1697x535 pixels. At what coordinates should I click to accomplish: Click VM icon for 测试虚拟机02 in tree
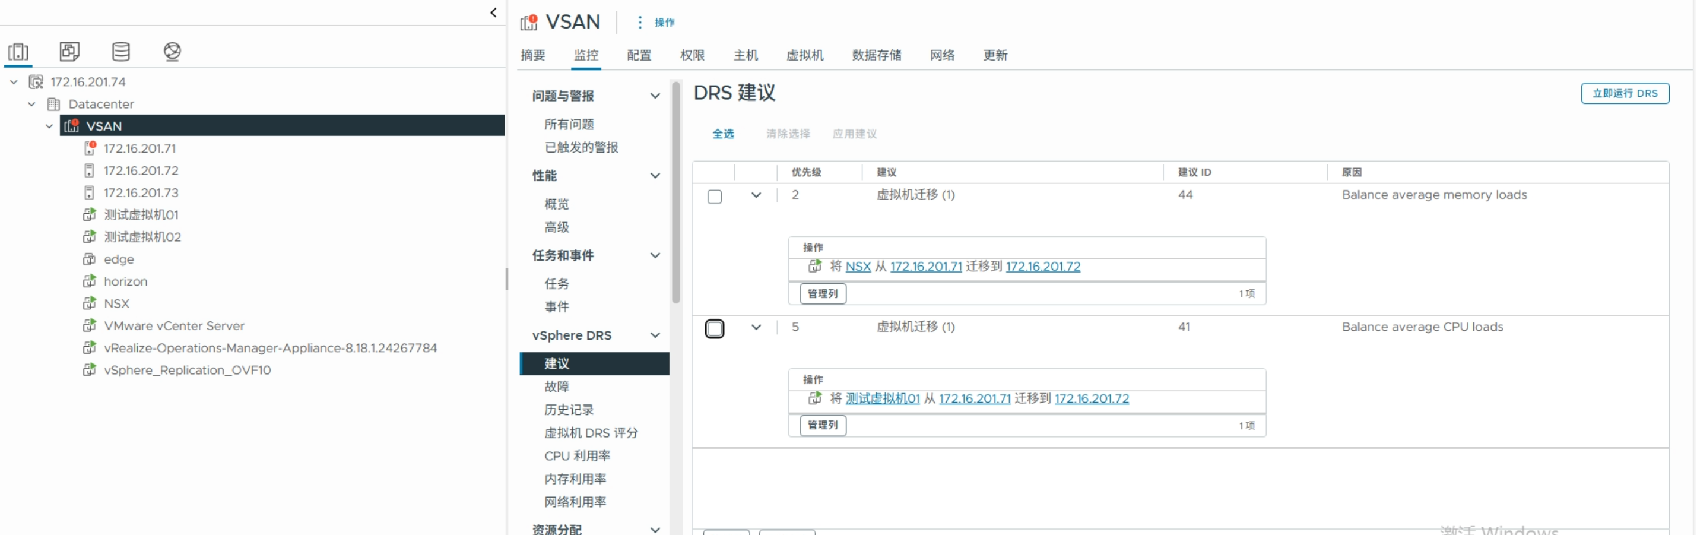click(x=90, y=237)
